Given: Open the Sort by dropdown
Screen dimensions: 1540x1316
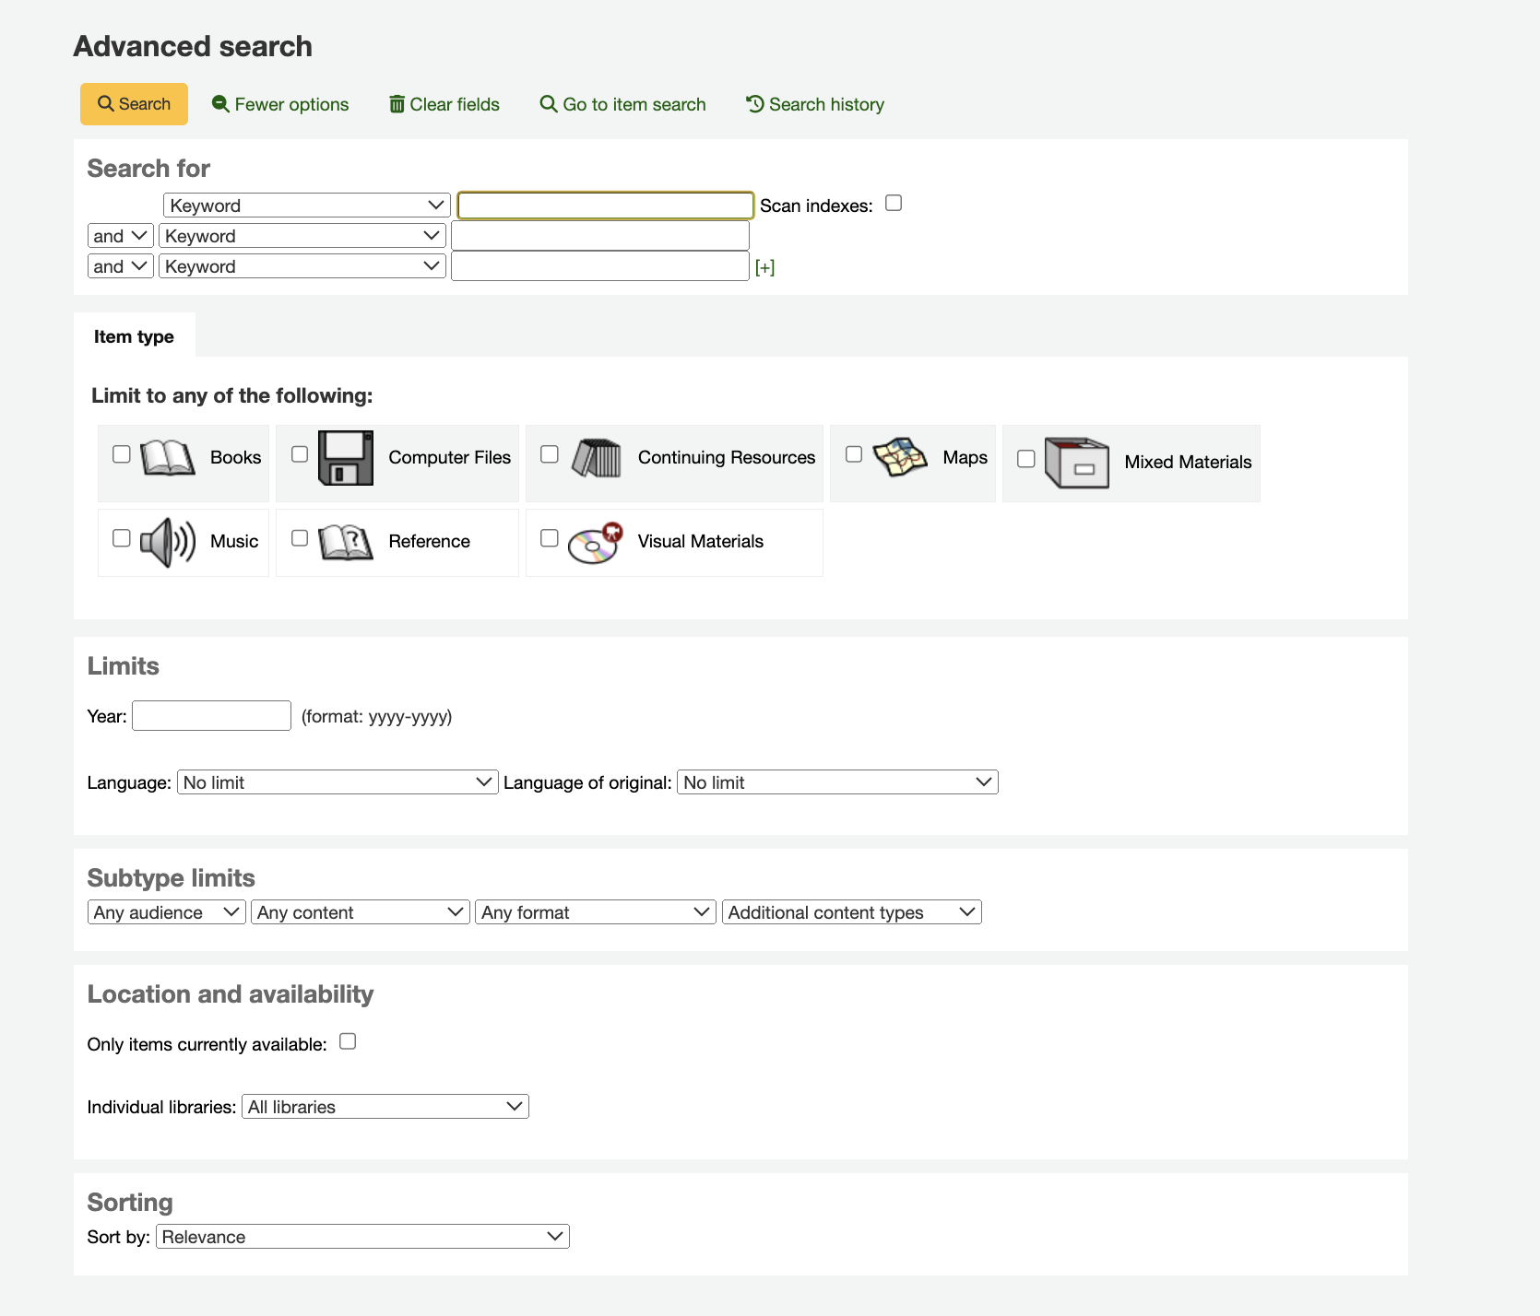Looking at the screenshot, I should click(x=362, y=1236).
